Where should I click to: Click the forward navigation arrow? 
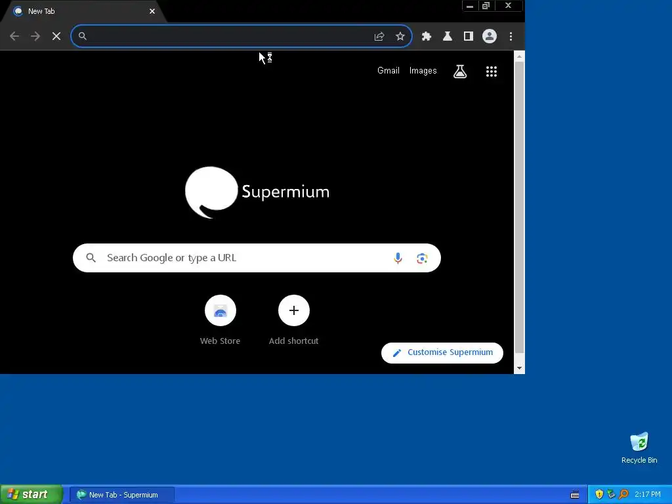click(x=35, y=37)
